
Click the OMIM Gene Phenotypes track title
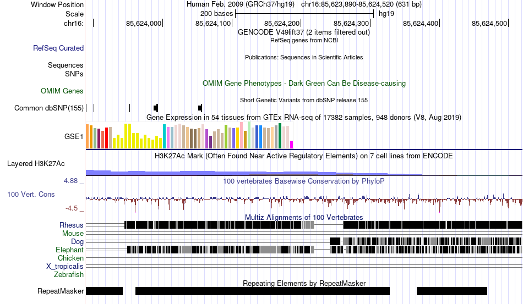tap(304, 83)
